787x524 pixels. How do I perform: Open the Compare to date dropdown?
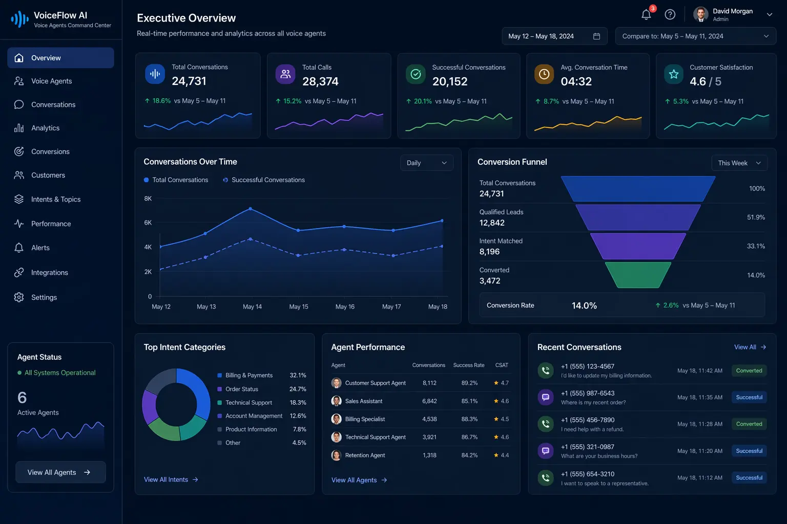pyautogui.click(x=696, y=36)
